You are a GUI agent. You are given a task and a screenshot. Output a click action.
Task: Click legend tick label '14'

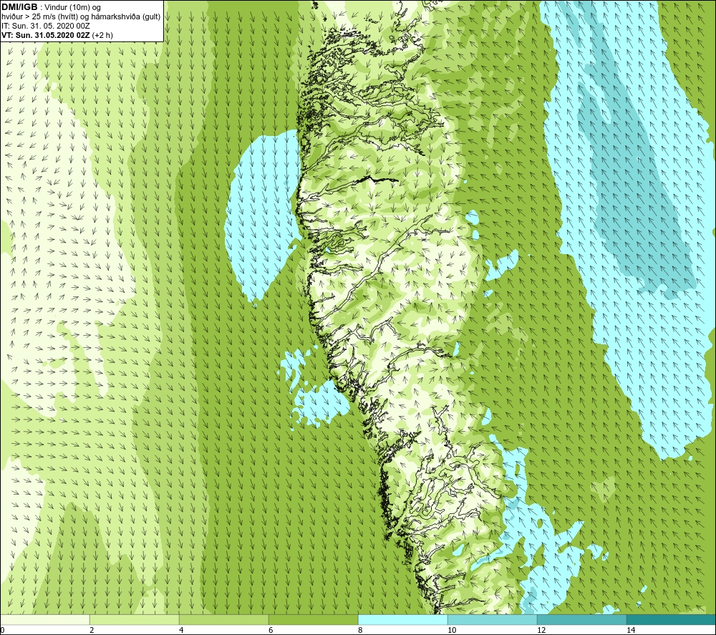tap(631, 630)
